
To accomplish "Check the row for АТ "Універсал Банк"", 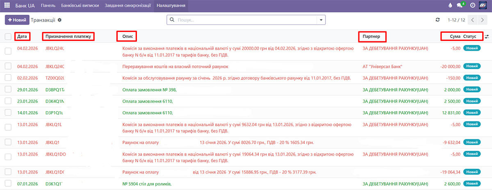I will 8,66.
